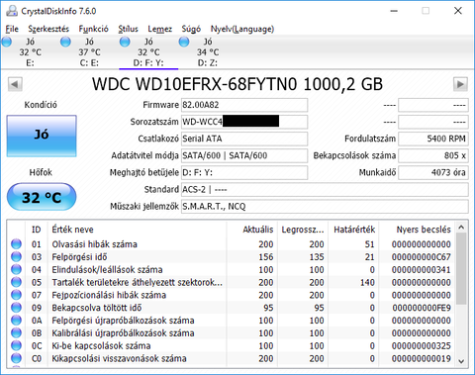The image size is (475, 375).
Task: Select row Felpörgési idő
Action: pos(231,256)
